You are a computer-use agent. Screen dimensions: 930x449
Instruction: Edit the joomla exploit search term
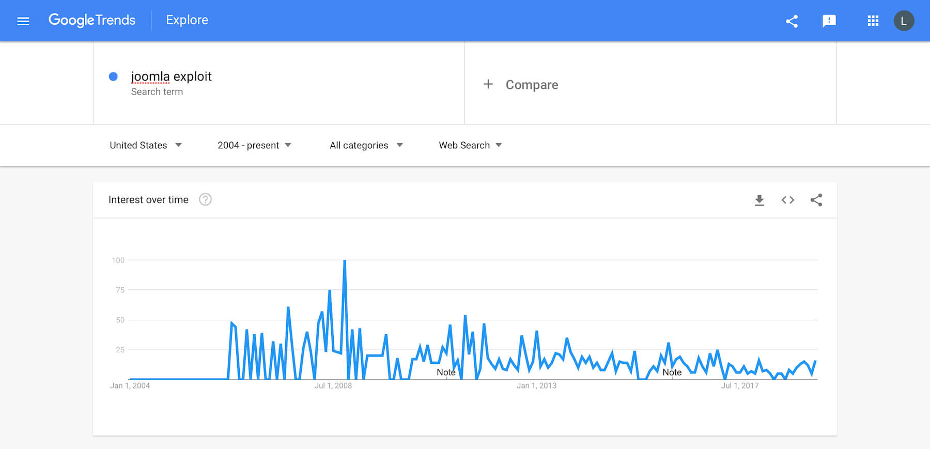click(171, 76)
